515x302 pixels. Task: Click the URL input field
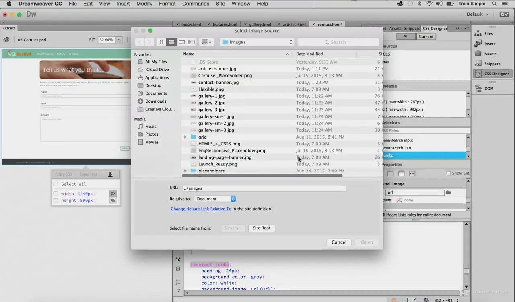(x=264, y=188)
